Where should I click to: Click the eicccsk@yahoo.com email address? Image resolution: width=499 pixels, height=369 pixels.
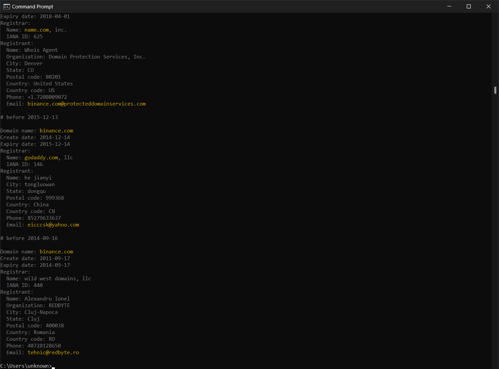53,224
